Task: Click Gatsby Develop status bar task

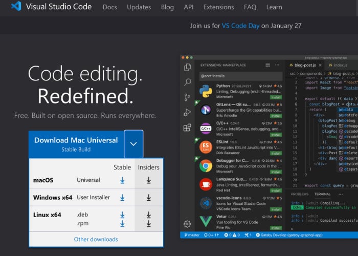Action: tap(289, 235)
